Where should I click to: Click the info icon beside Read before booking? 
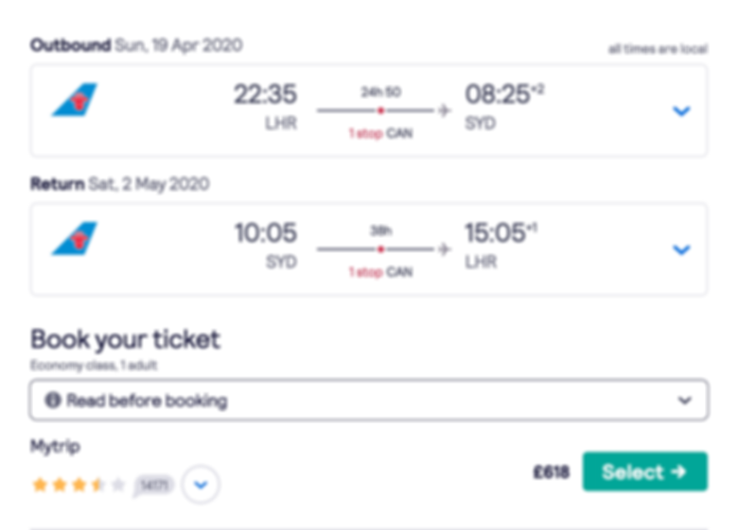tap(53, 401)
